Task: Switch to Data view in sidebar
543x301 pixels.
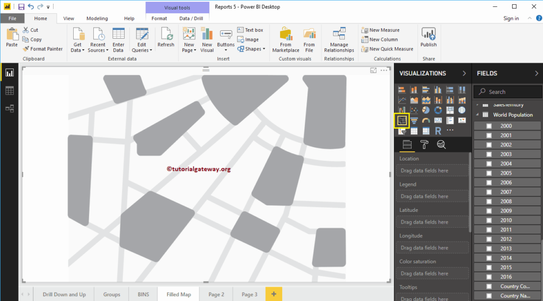Action: click(x=10, y=91)
